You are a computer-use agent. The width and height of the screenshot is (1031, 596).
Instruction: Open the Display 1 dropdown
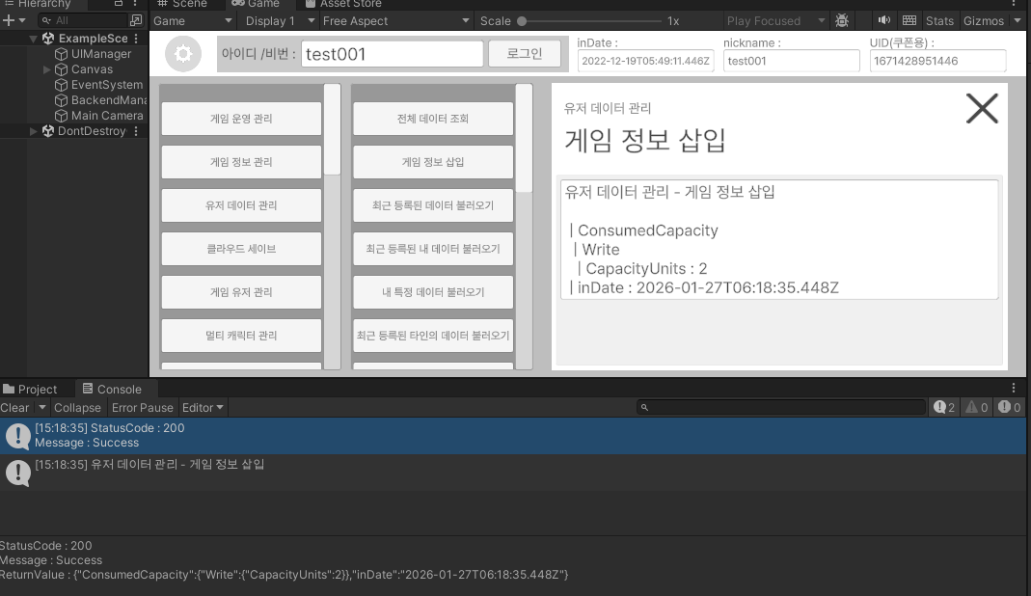[280, 20]
